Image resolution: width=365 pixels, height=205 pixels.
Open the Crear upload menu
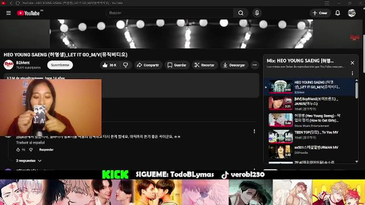click(x=320, y=13)
